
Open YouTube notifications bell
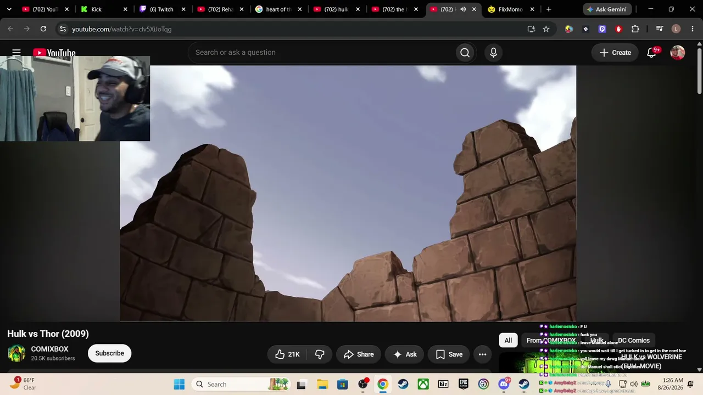click(652, 53)
